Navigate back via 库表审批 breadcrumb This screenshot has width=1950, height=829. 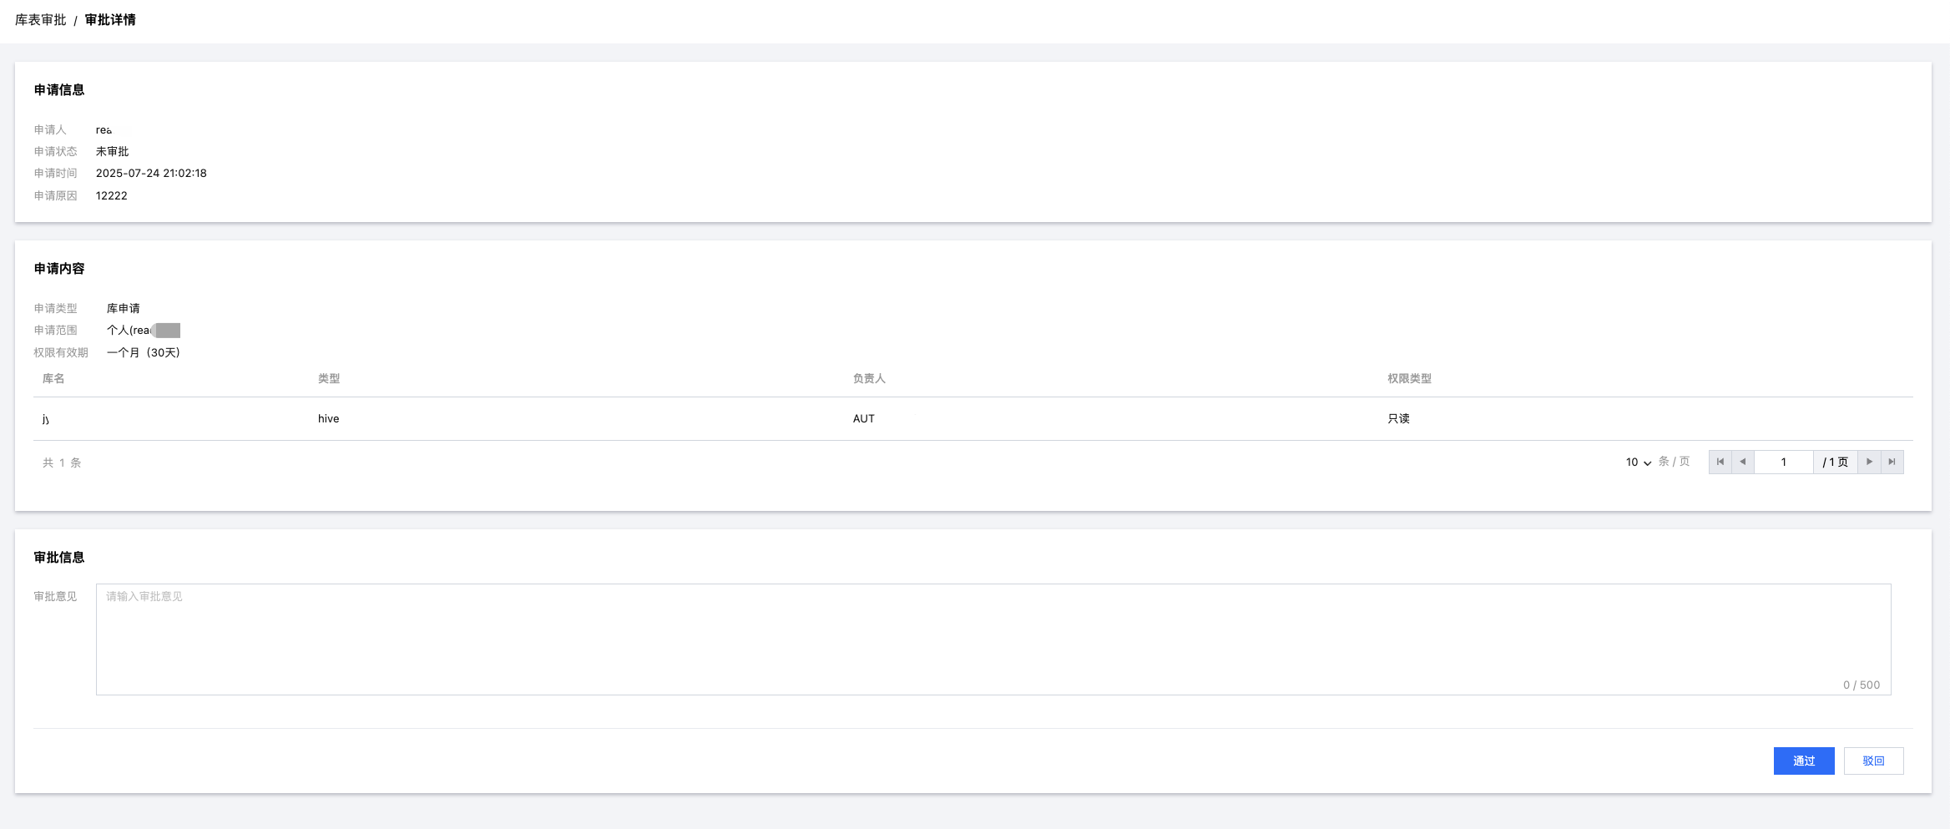[x=40, y=20]
